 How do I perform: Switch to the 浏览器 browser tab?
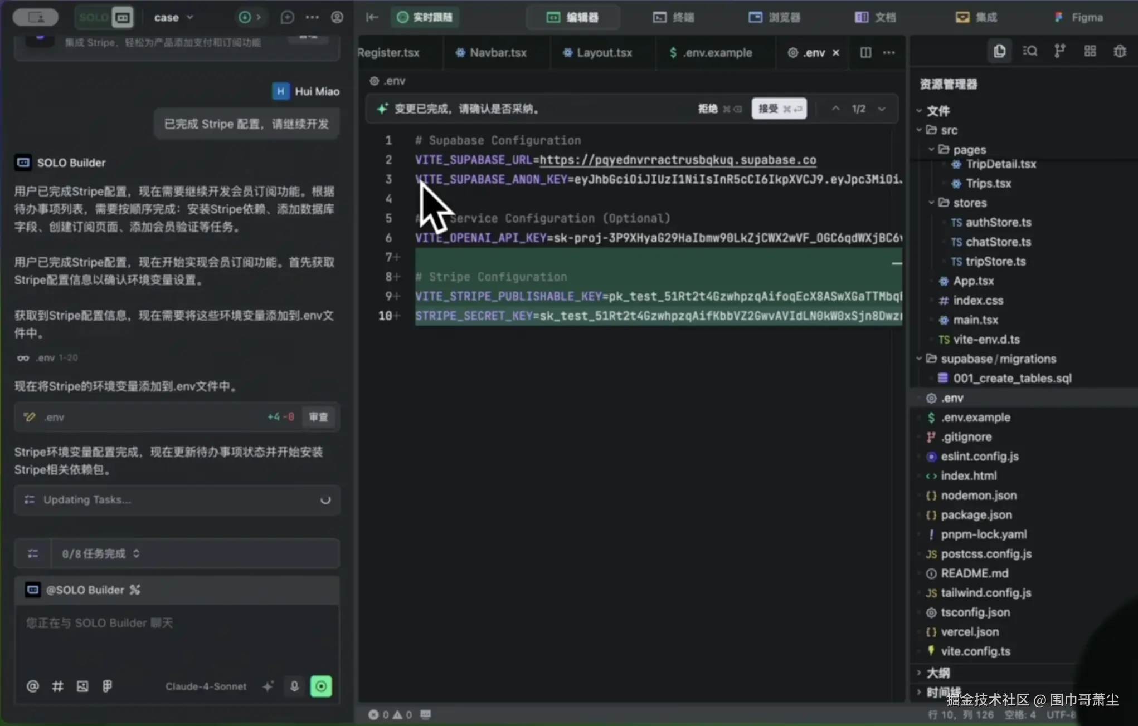[x=774, y=17]
